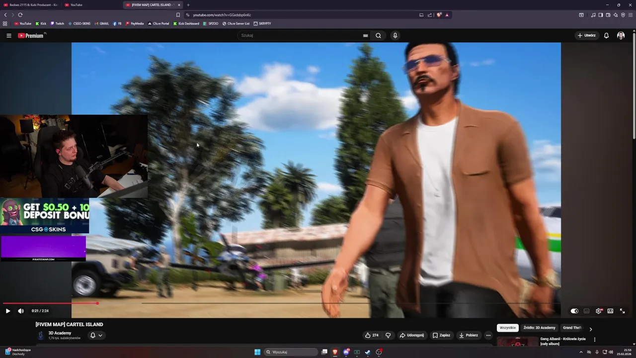The height and width of the screenshot is (358, 636).
Task: Open Gang Albanii recommended video thumbnail
Action: 517,341
